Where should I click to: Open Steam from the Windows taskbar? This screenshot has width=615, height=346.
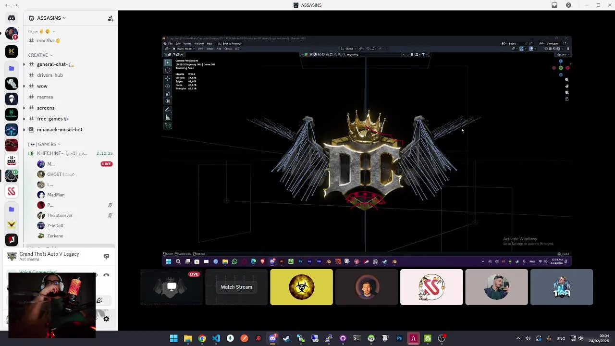point(287,338)
